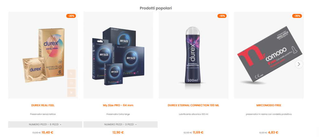Select the Durex Real Feel product image
The image size is (319, 139).
coord(43,55)
